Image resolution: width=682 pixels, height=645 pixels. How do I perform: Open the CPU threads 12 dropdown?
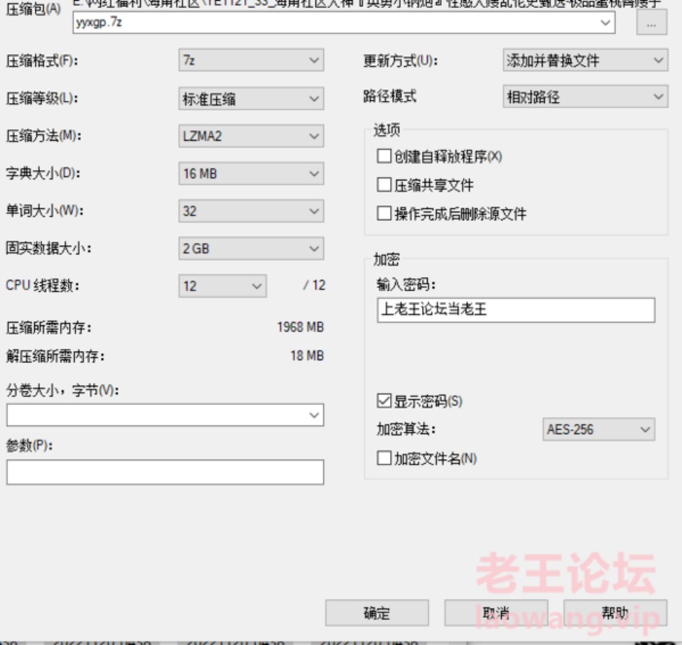pyautogui.click(x=222, y=286)
